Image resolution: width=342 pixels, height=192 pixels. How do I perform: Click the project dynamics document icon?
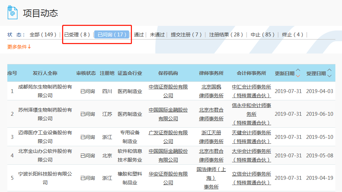pos(13,13)
